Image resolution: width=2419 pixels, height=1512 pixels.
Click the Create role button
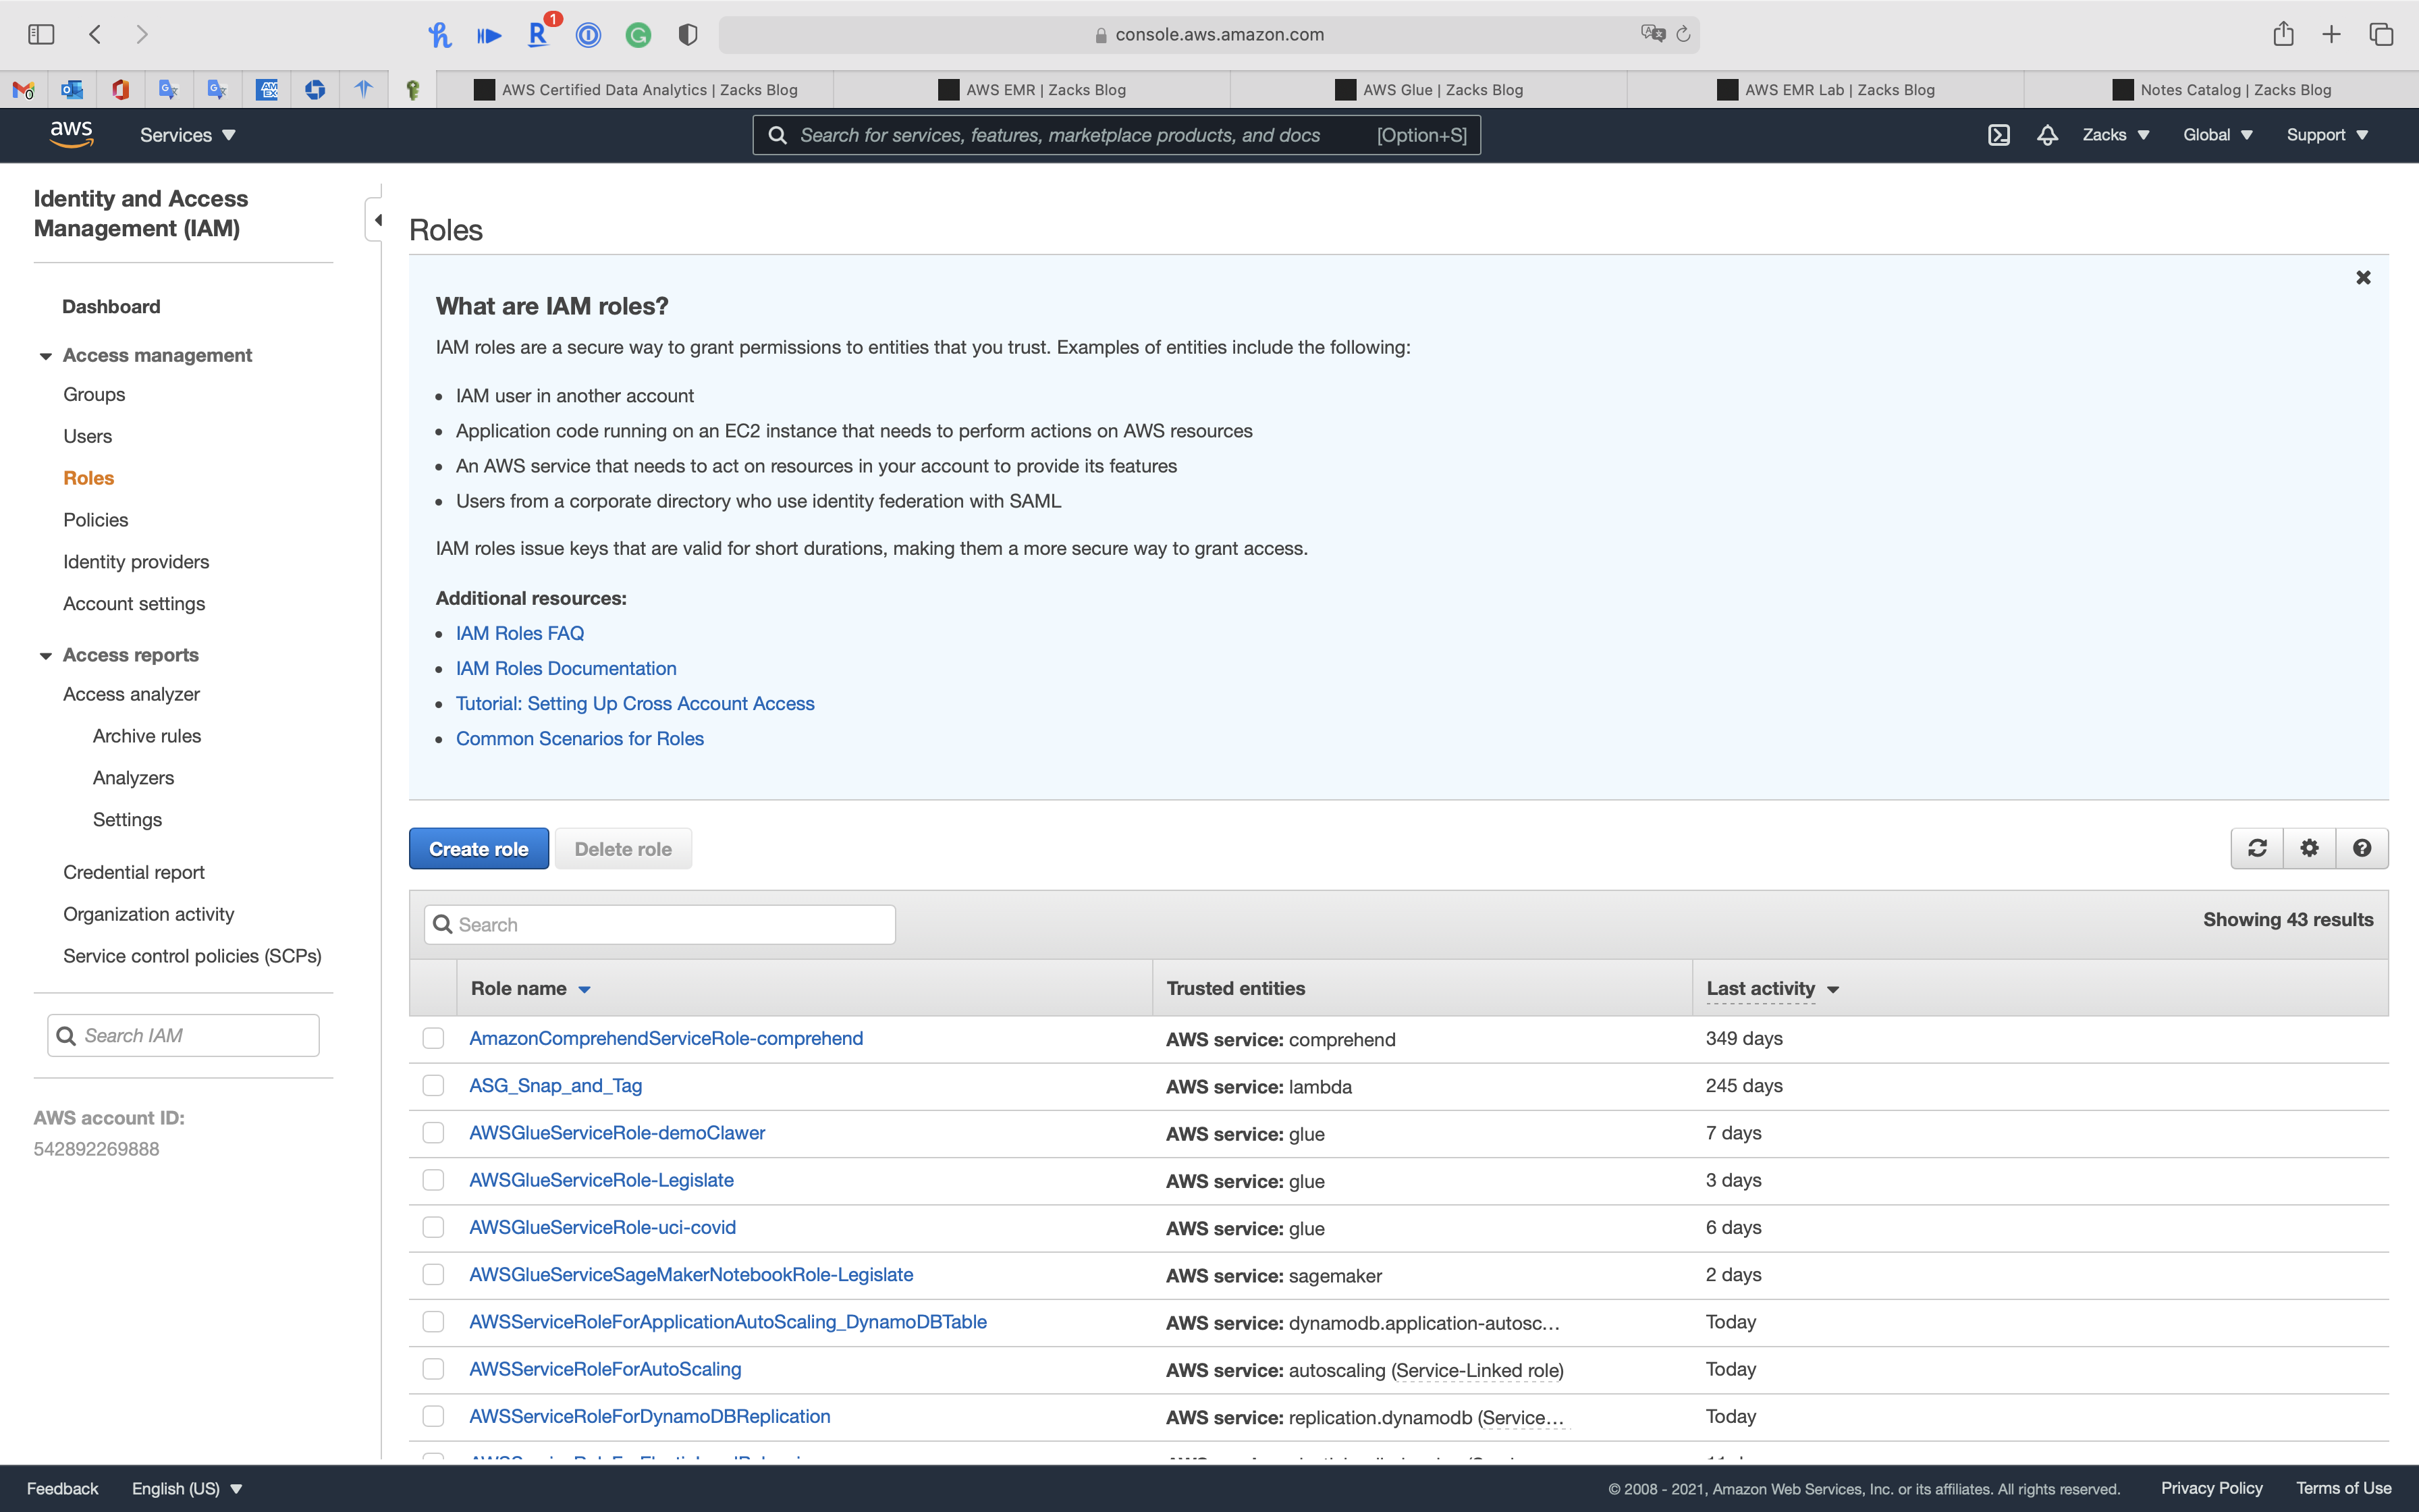tap(478, 849)
